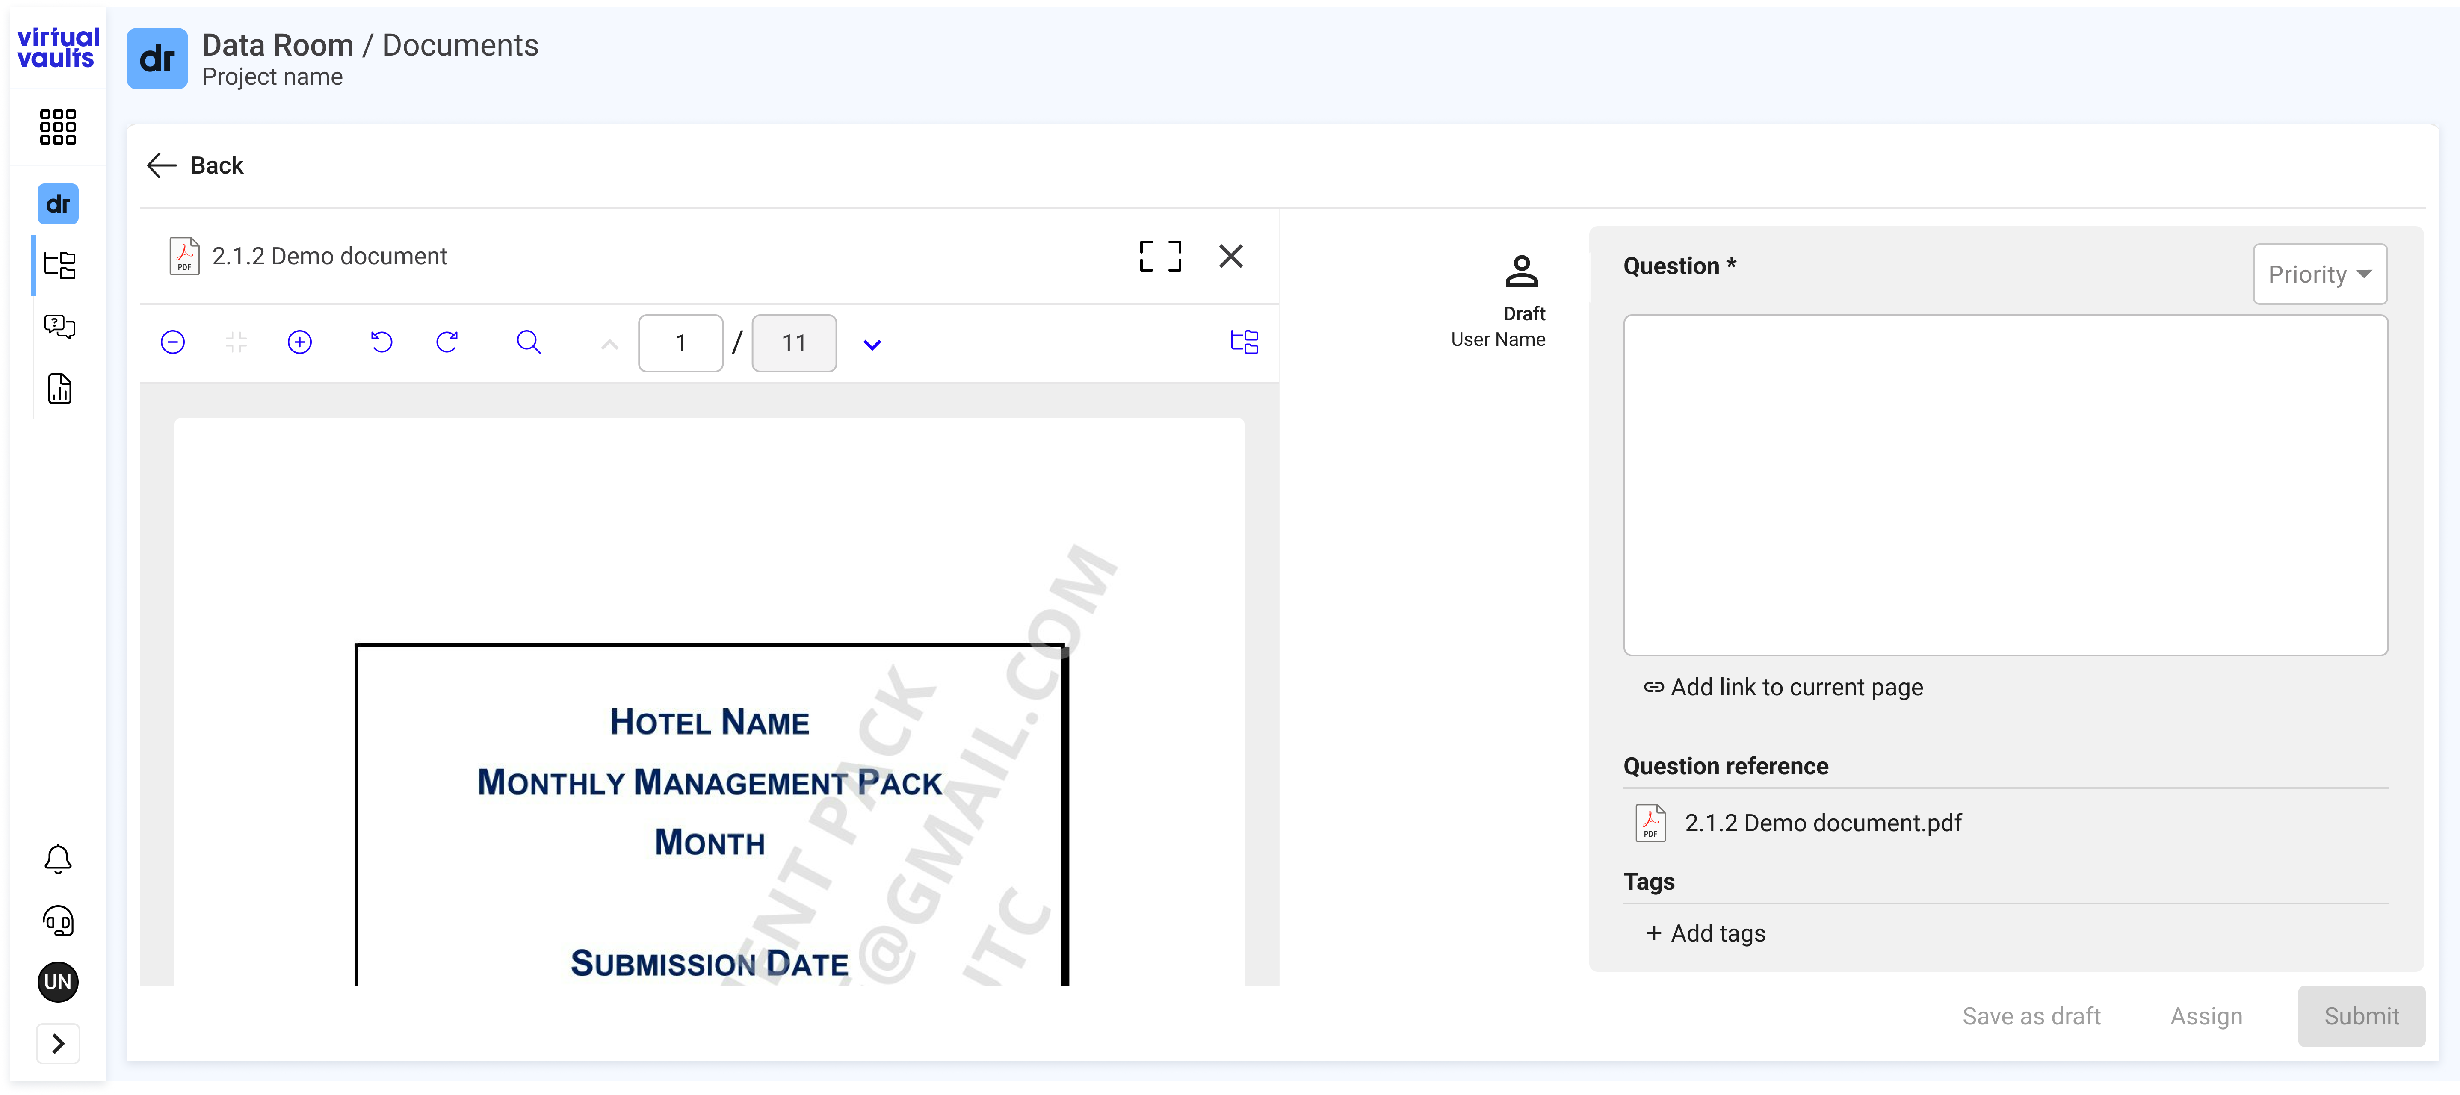Rotate the document clockwise
The width and height of the screenshot is (2460, 1095).
[447, 342]
